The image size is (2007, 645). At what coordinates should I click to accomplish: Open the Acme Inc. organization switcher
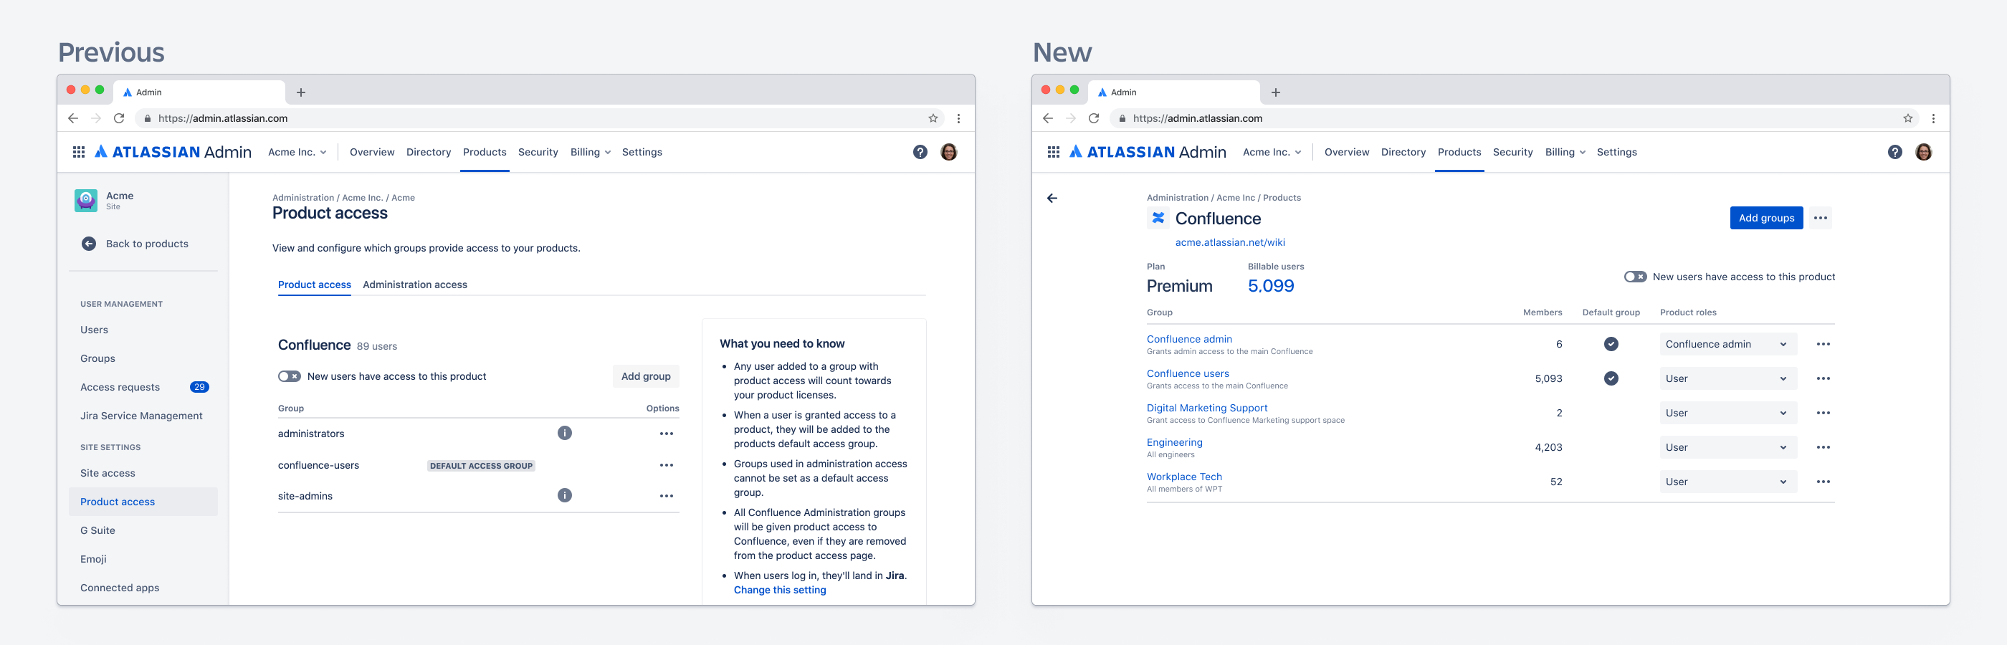coord(297,152)
